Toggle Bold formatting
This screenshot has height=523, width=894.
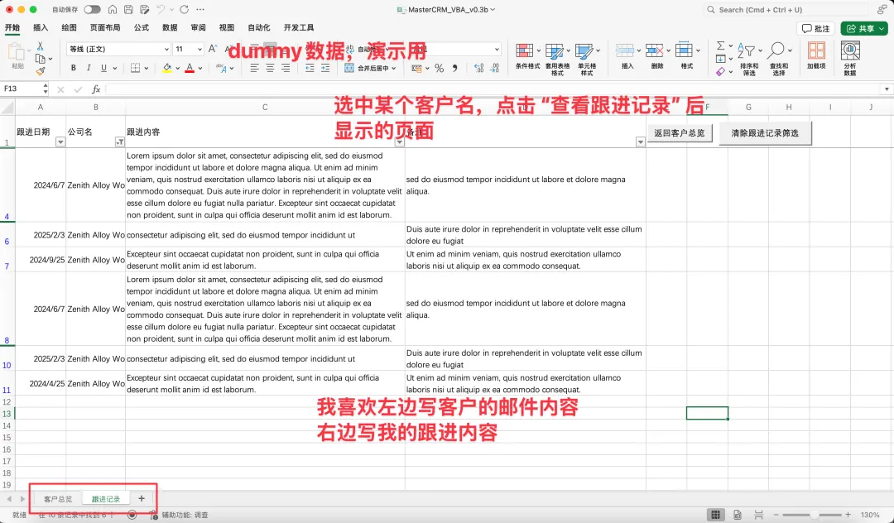tap(73, 68)
